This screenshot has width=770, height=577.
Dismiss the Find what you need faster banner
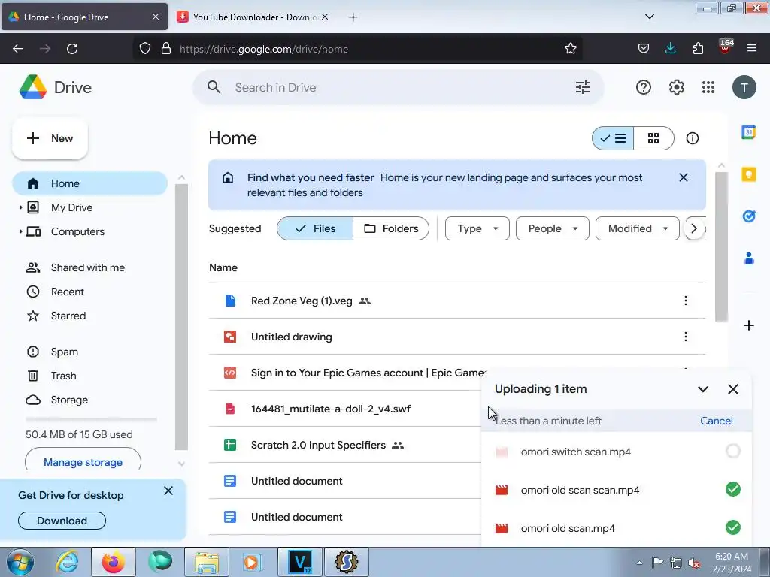pyautogui.click(x=683, y=177)
